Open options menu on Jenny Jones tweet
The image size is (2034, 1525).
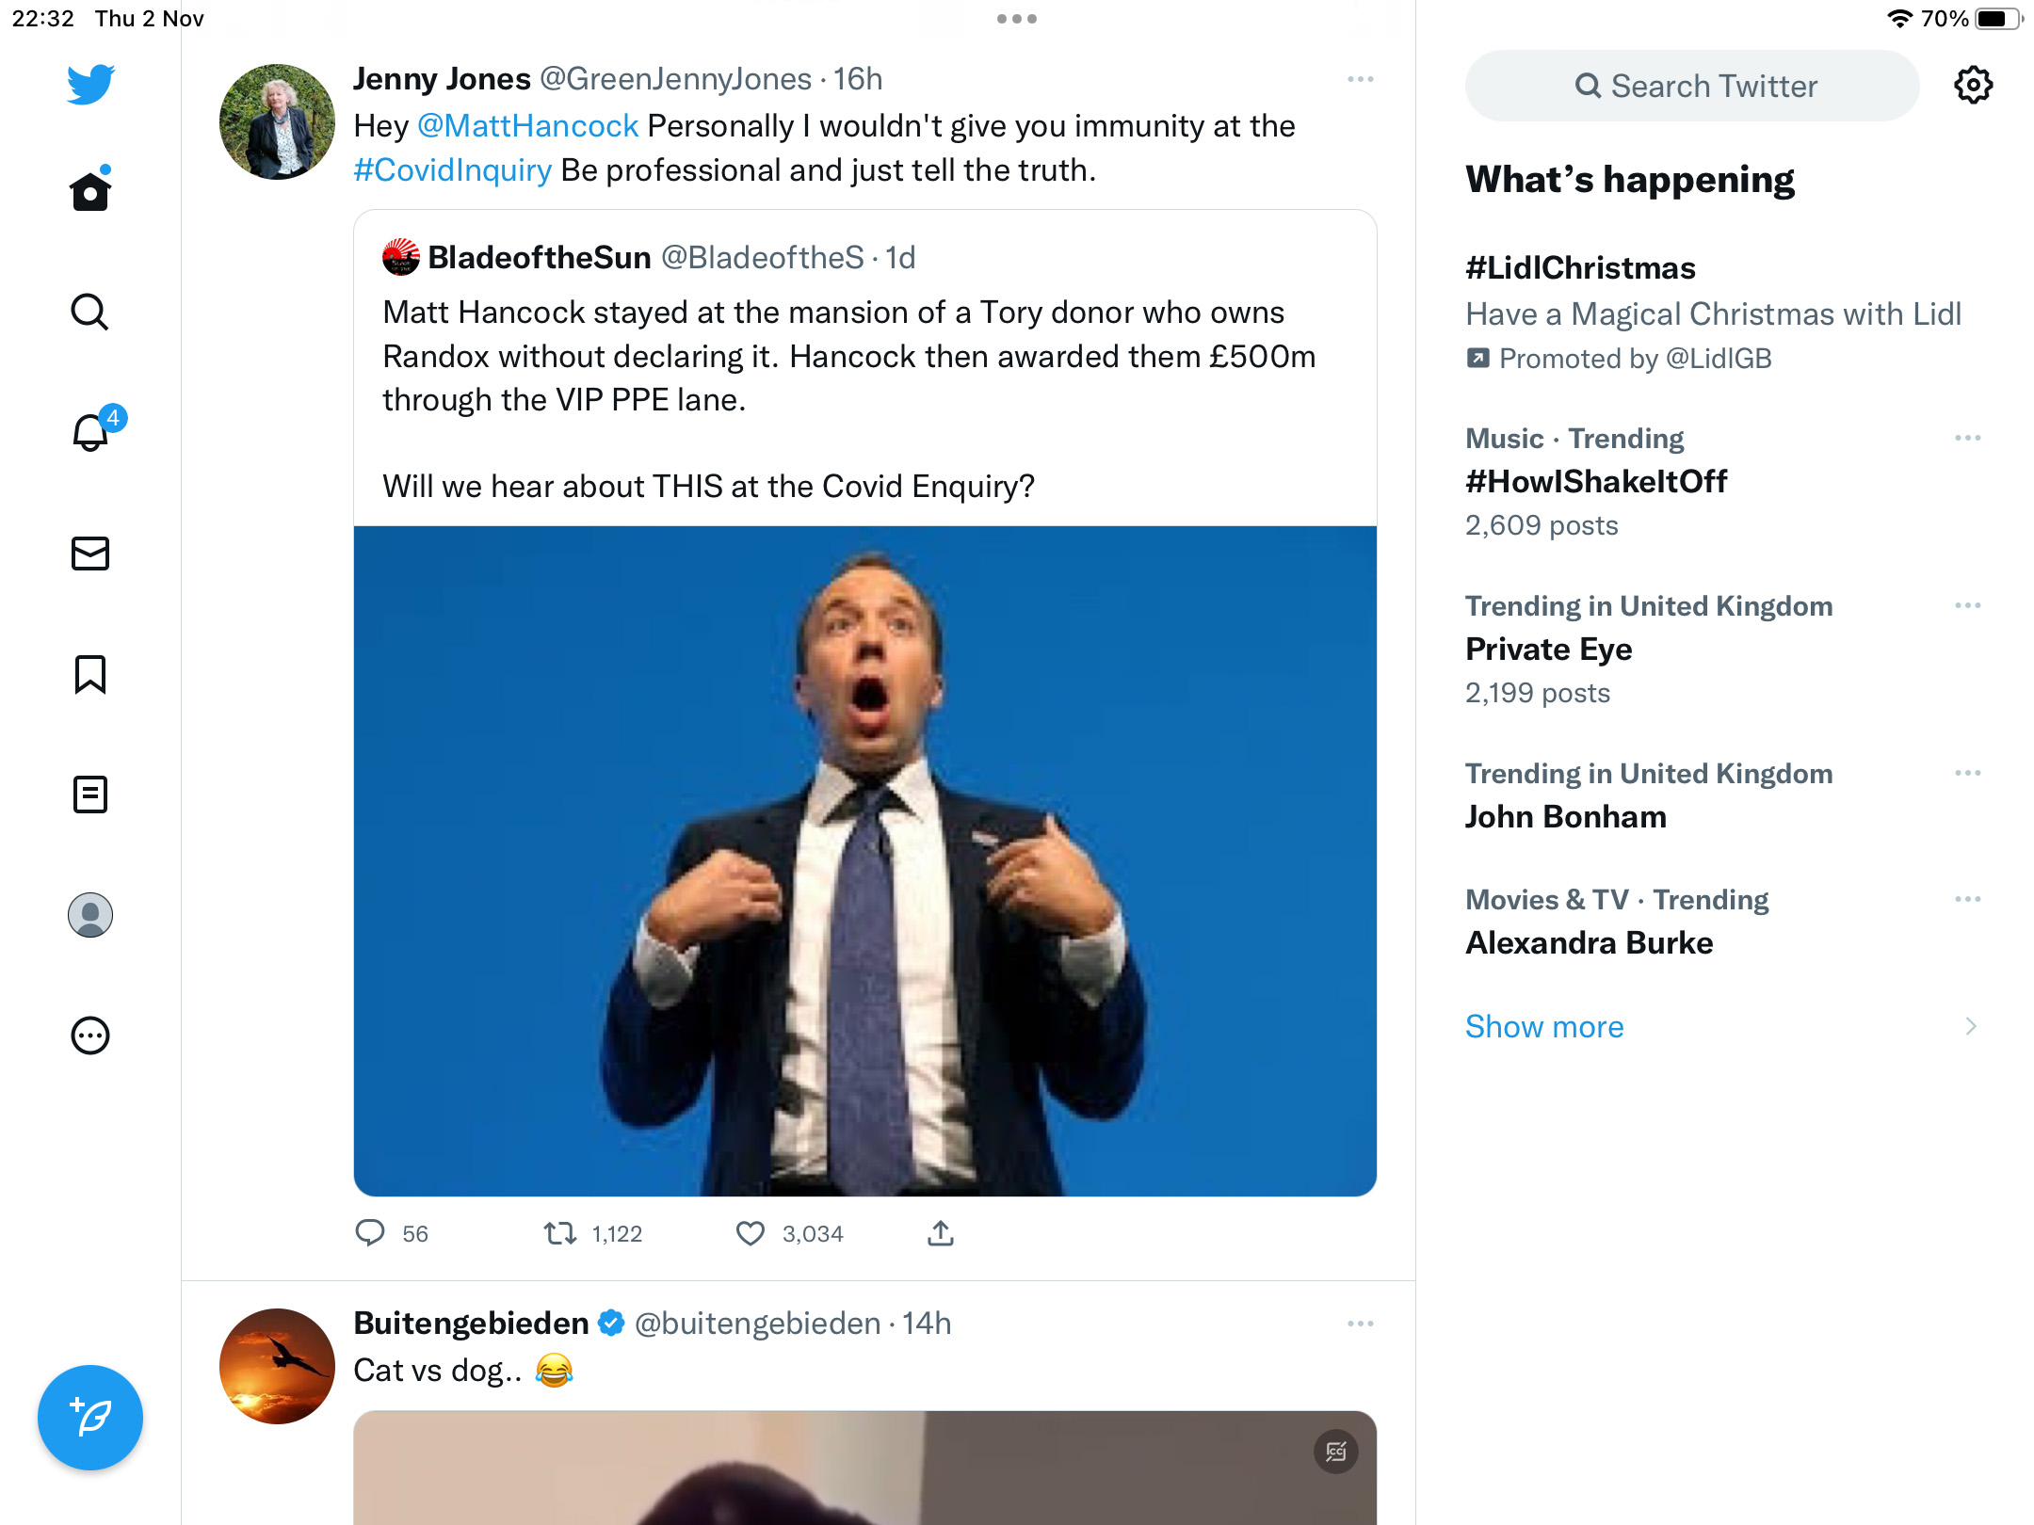click(1361, 80)
